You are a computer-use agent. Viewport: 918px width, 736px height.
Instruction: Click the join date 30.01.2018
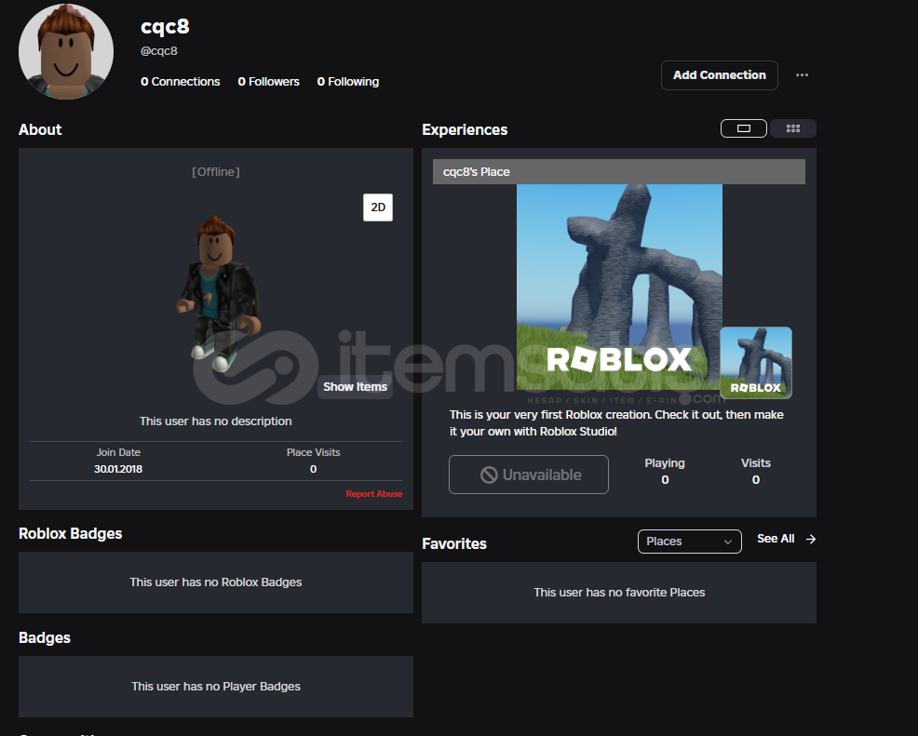tap(117, 469)
